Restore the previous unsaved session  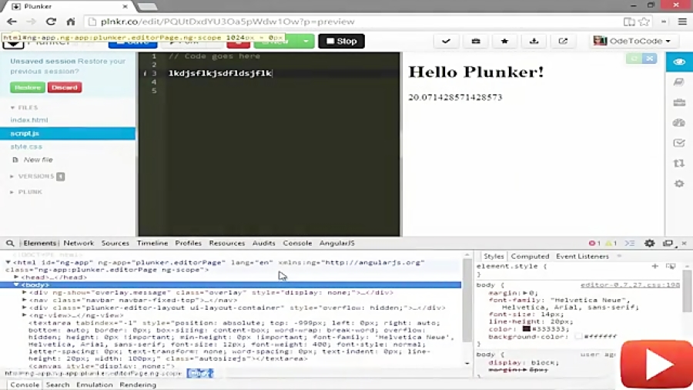(28, 88)
